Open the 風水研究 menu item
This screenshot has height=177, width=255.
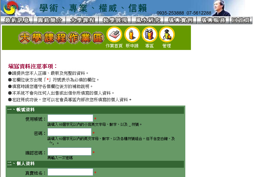[x=148, y=20]
